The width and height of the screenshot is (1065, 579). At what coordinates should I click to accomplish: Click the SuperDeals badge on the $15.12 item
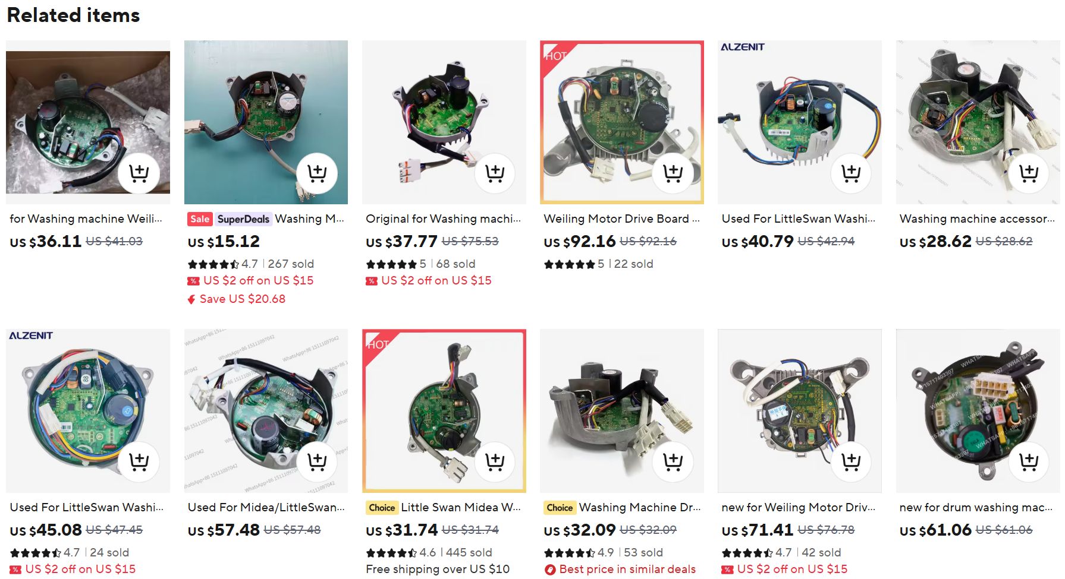[243, 219]
